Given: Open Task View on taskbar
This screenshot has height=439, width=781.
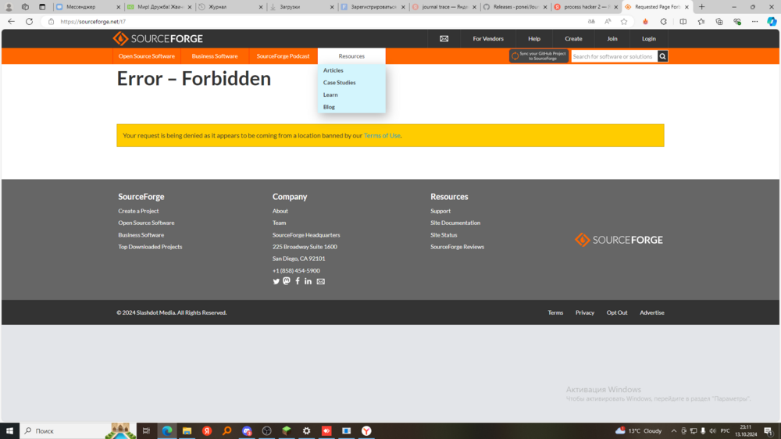Looking at the screenshot, I should point(146,431).
